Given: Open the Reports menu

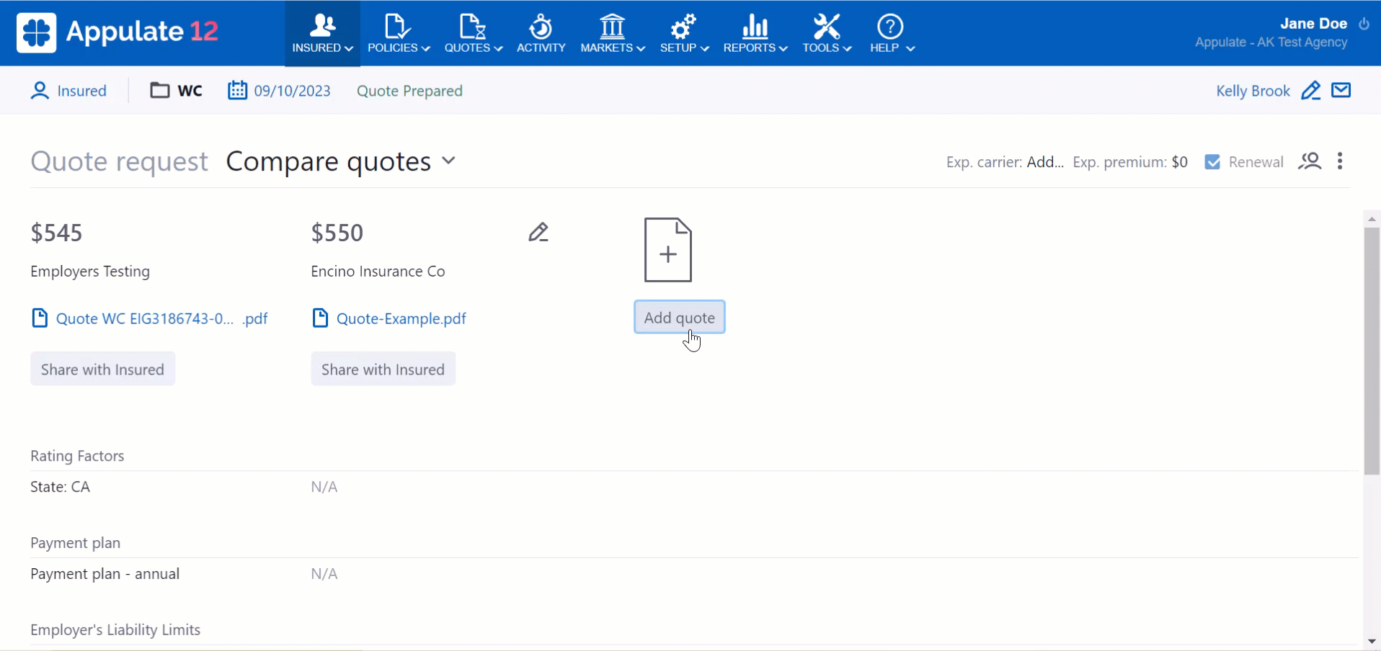Looking at the screenshot, I should click(x=755, y=33).
